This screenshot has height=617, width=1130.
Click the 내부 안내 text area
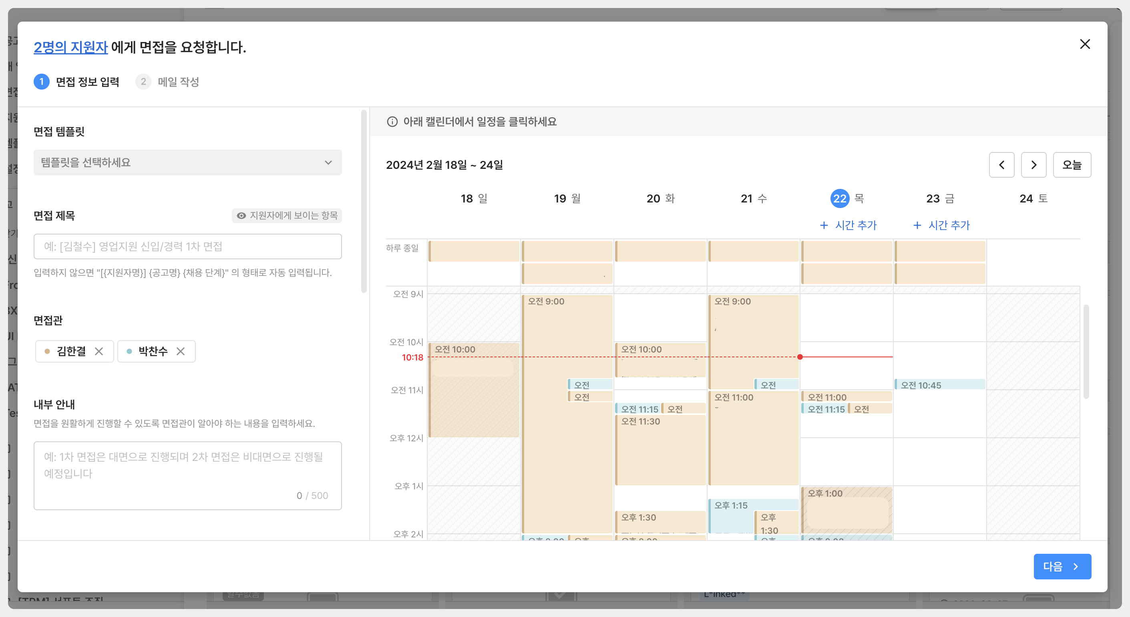pos(187,471)
